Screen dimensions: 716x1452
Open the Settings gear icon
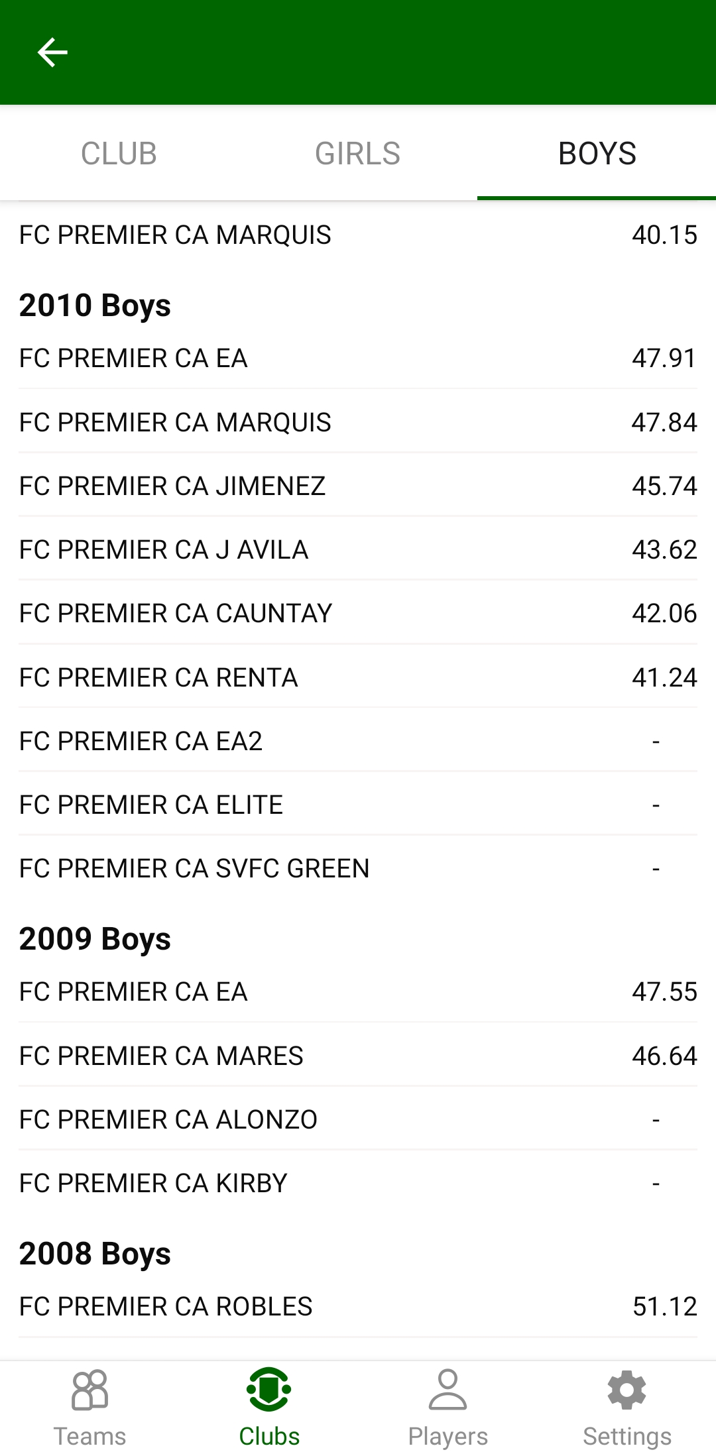(x=626, y=1390)
